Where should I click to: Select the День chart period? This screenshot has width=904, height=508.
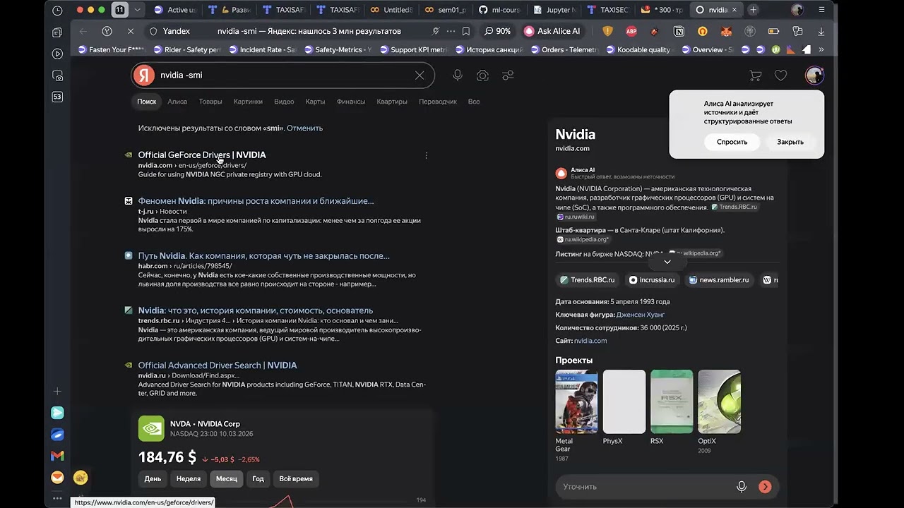point(153,478)
